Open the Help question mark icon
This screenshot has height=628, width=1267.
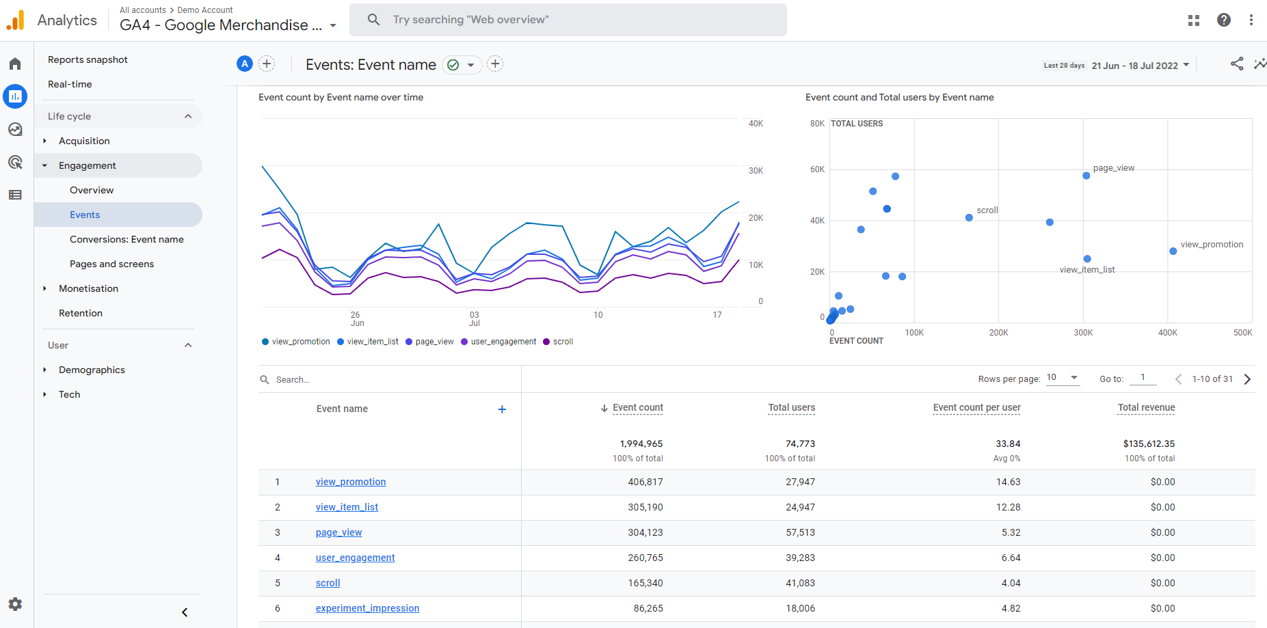pos(1224,21)
